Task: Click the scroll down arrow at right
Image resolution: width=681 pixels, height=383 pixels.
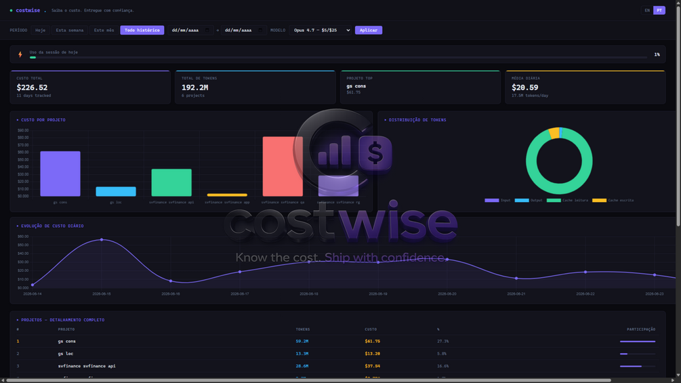Action: tap(678, 375)
